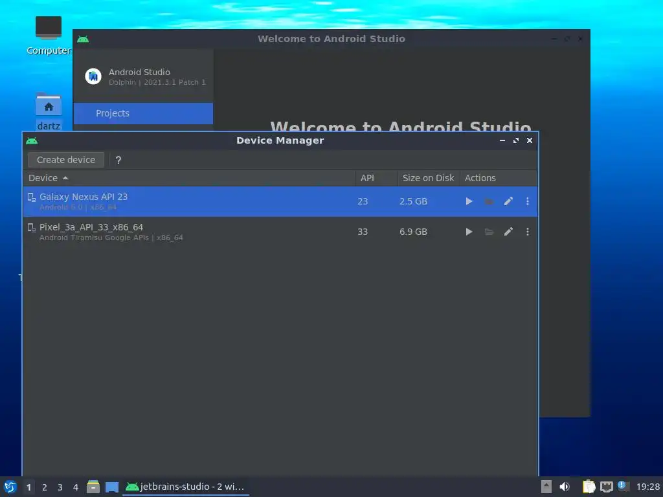Click the 2.5 GB size value
The width and height of the screenshot is (663, 497).
tap(413, 201)
